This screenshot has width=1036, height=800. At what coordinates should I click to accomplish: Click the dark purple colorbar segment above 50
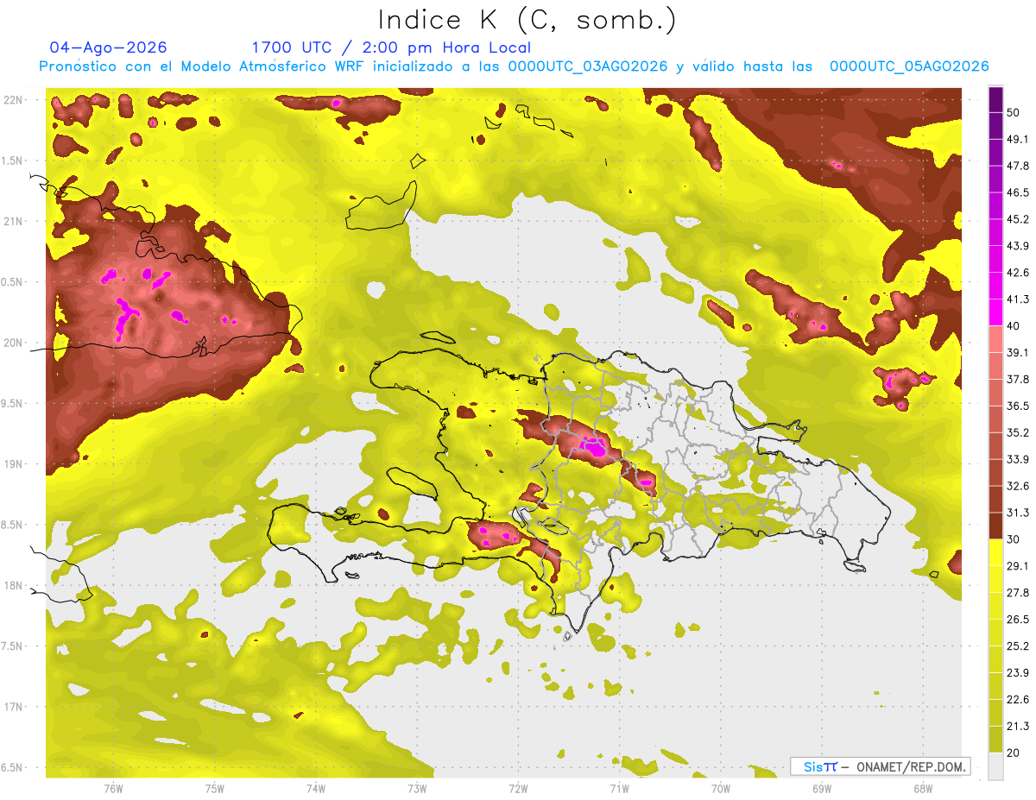pyautogui.click(x=995, y=99)
